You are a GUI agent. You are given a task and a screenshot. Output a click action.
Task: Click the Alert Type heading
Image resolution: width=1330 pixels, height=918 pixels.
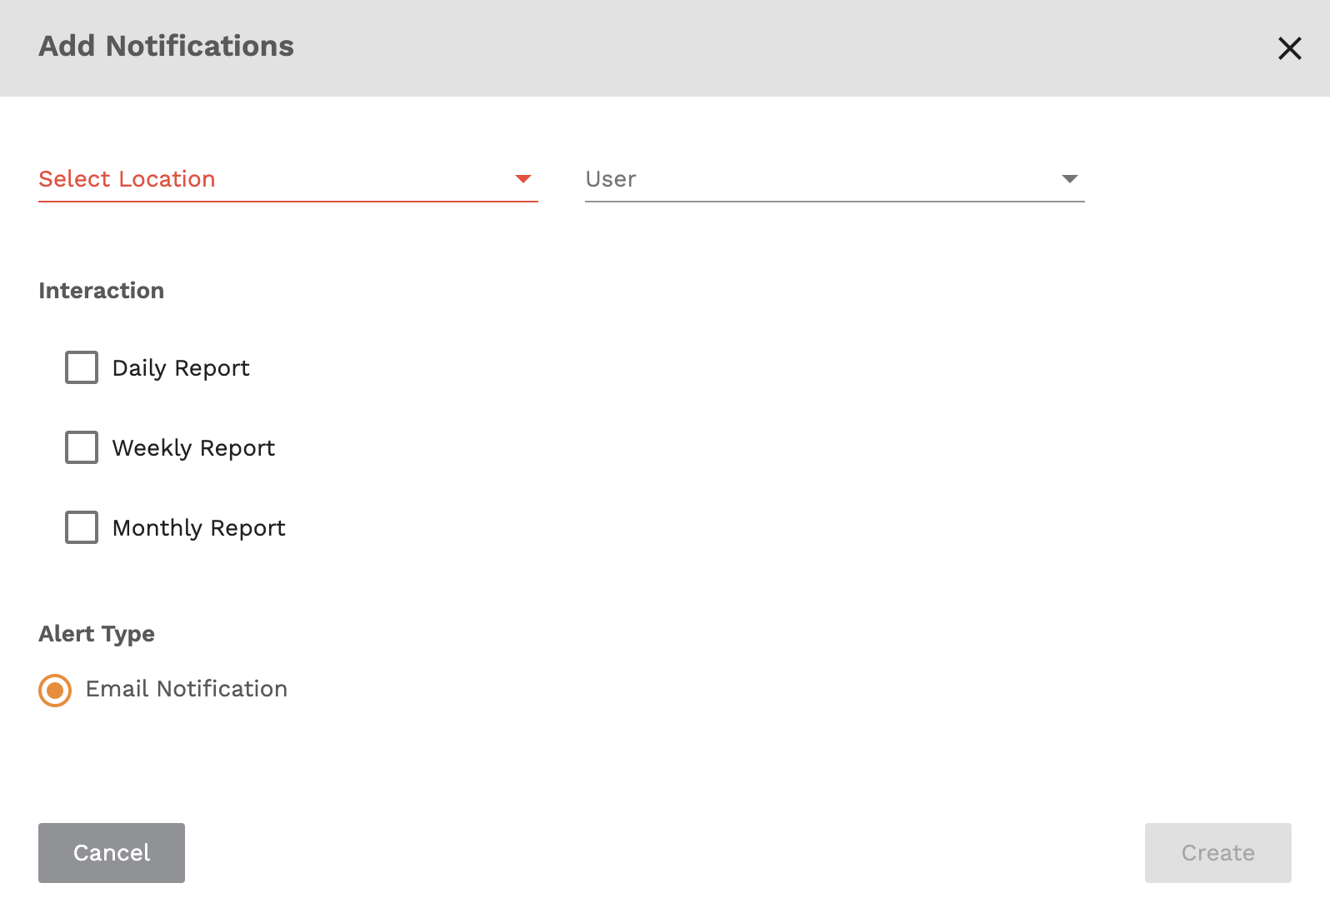click(x=97, y=634)
